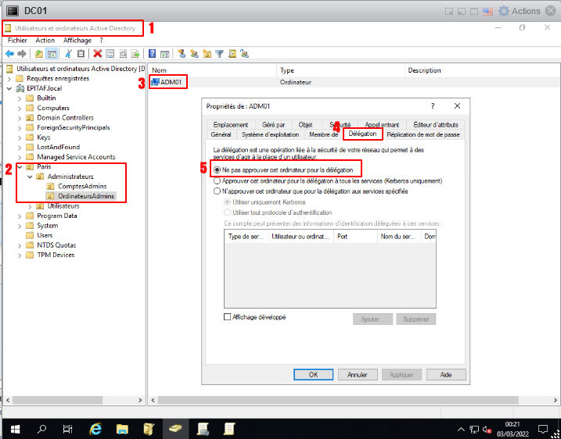Click the red Delete icon in toolbar
Image resolution: width=561 pixels, height=439 pixels.
click(98, 54)
